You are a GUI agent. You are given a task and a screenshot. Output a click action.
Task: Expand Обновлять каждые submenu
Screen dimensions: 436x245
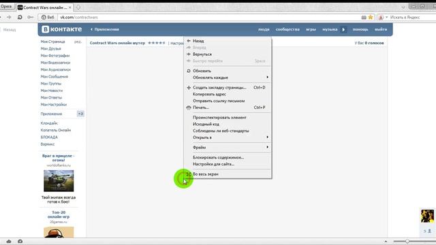pos(228,78)
